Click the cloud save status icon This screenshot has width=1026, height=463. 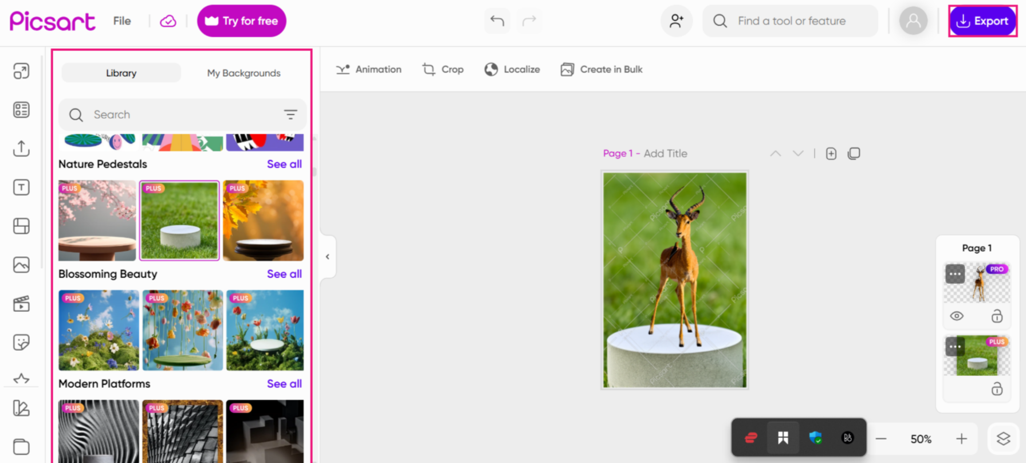click(168, 21)
